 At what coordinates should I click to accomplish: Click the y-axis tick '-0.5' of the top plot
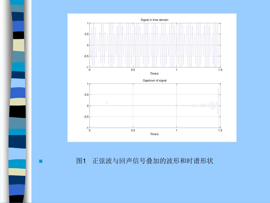tap(86, 56)
